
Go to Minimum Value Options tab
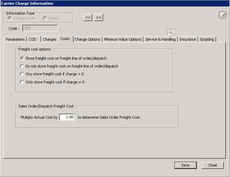click(122, 39)
